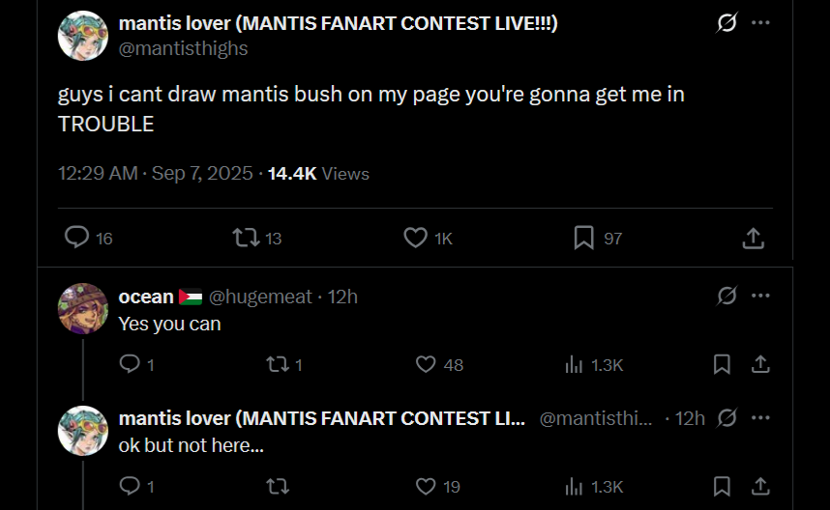830x510 pixels.
Task: Click the Grok icon on ocean's reply
Action: [x=726, y=296]
